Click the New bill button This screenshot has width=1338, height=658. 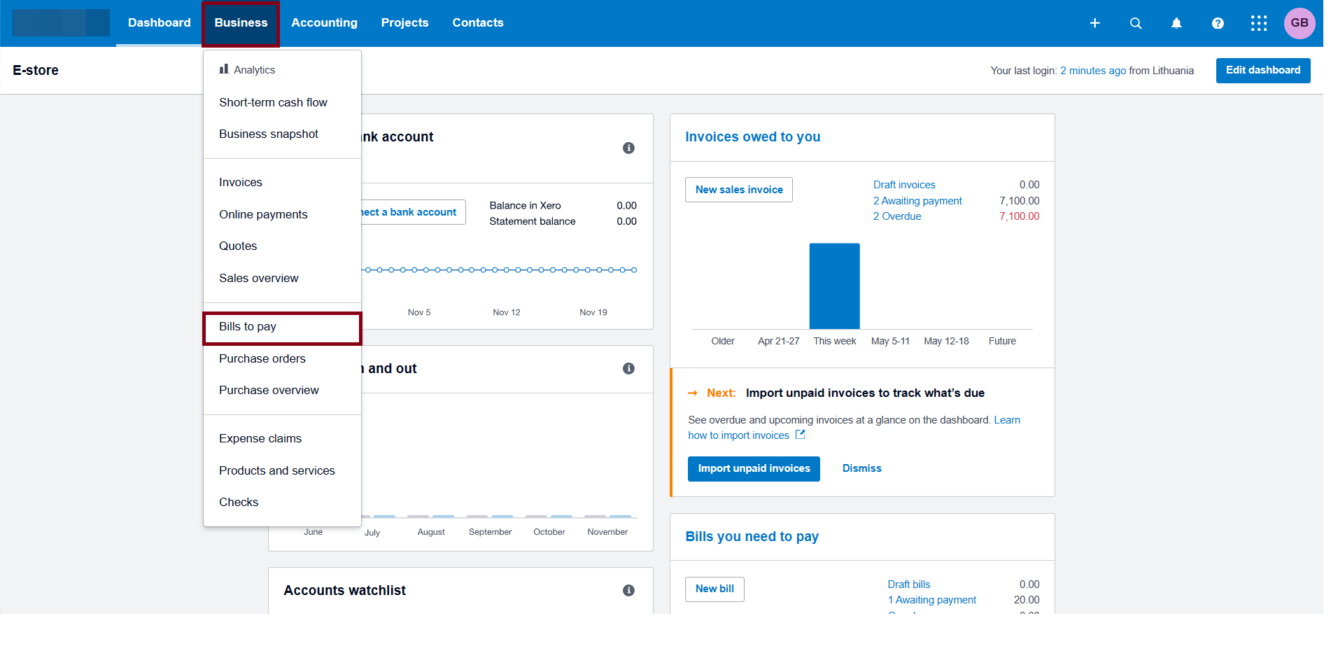tap(714, 589)
